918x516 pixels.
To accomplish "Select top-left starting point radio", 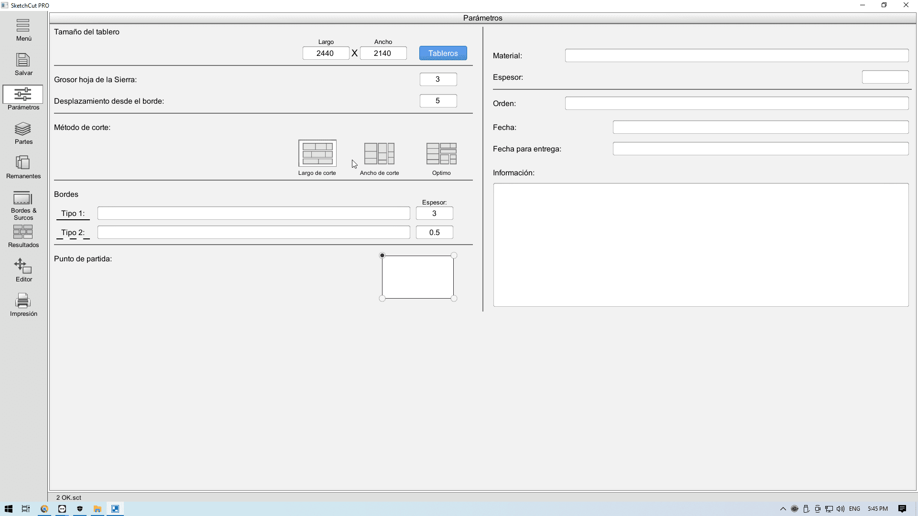I will click(382, 256).
